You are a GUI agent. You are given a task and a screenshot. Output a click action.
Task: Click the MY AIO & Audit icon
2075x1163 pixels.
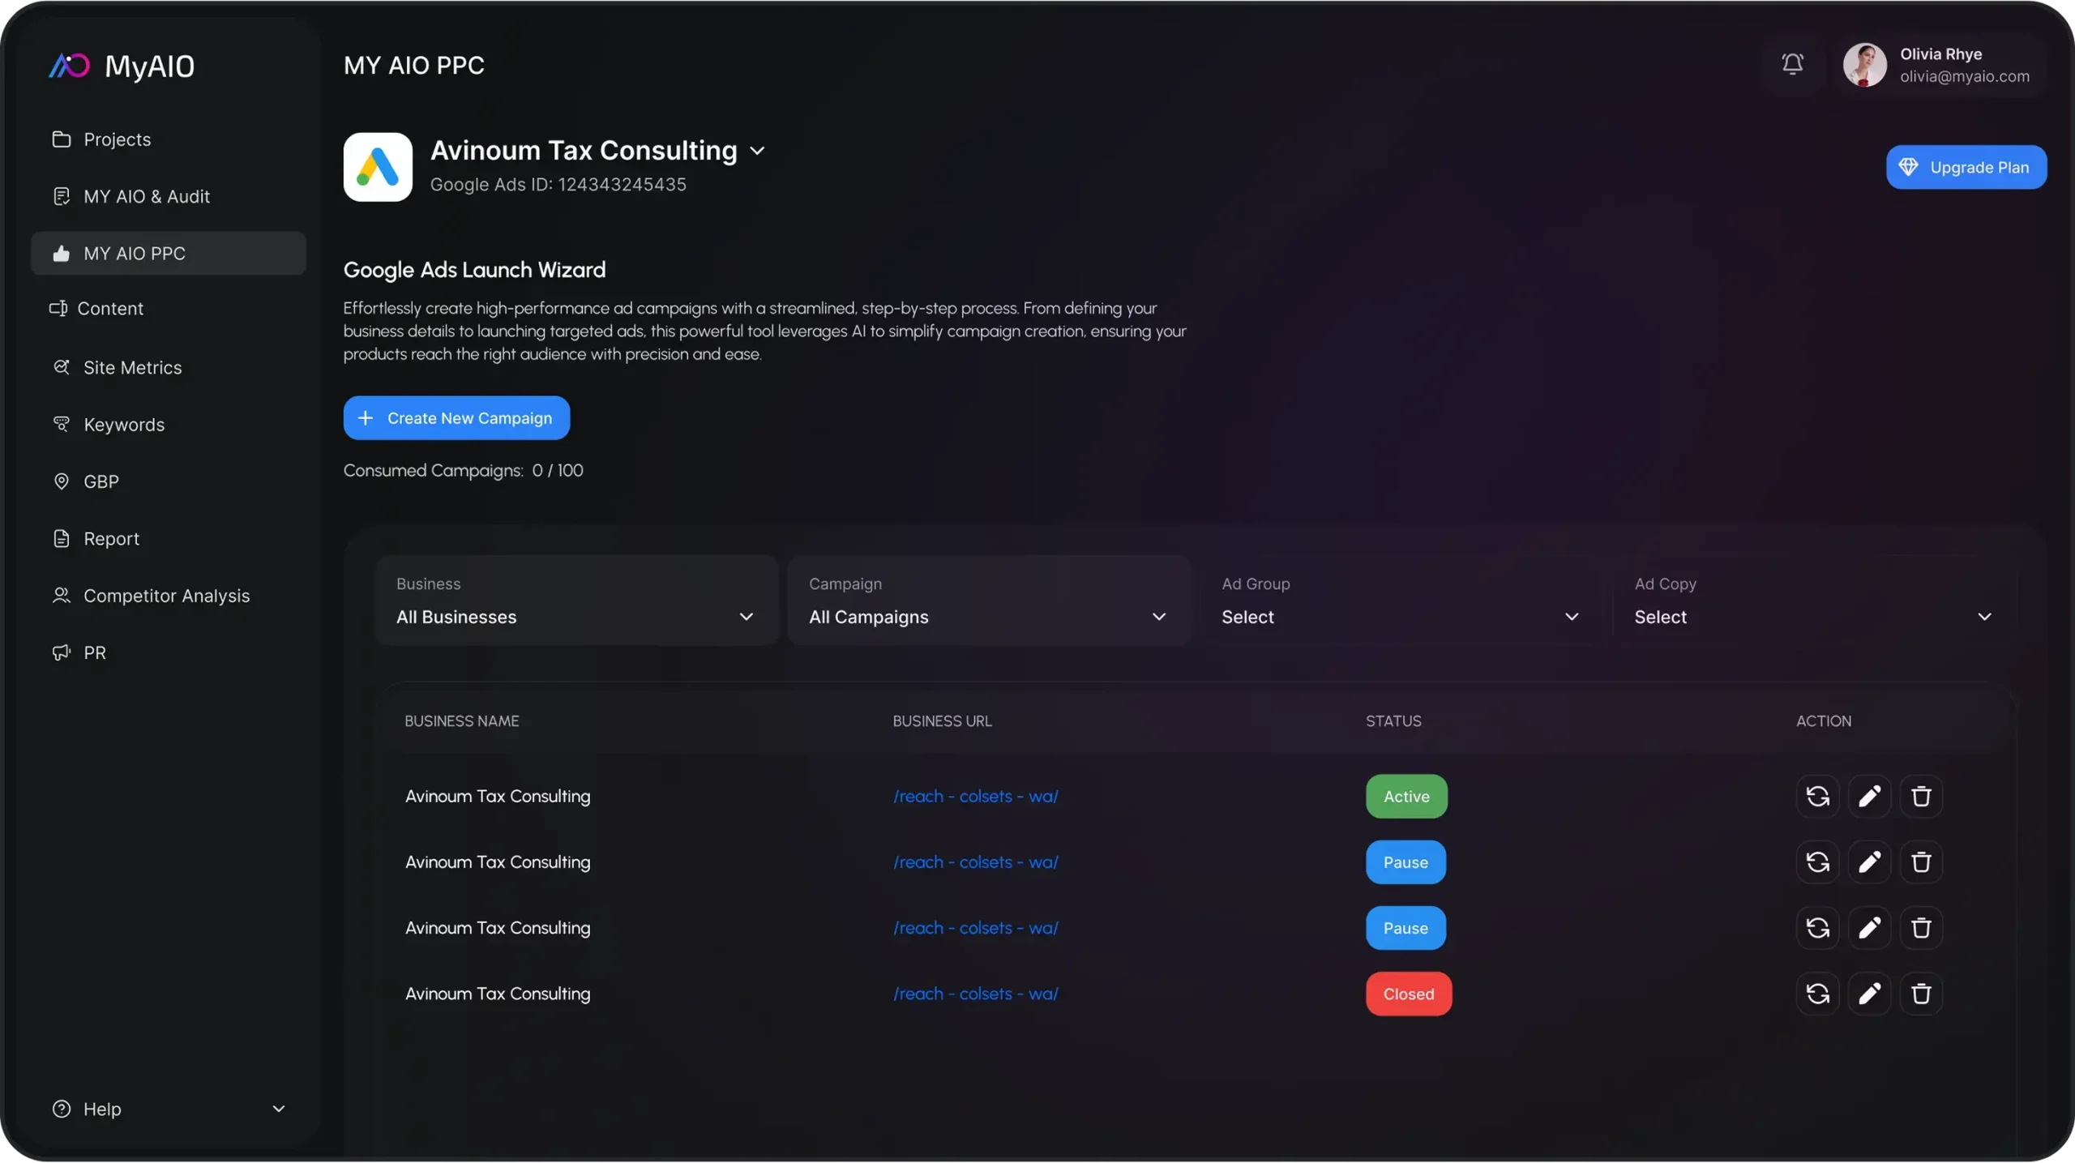[x=62, y=196]
